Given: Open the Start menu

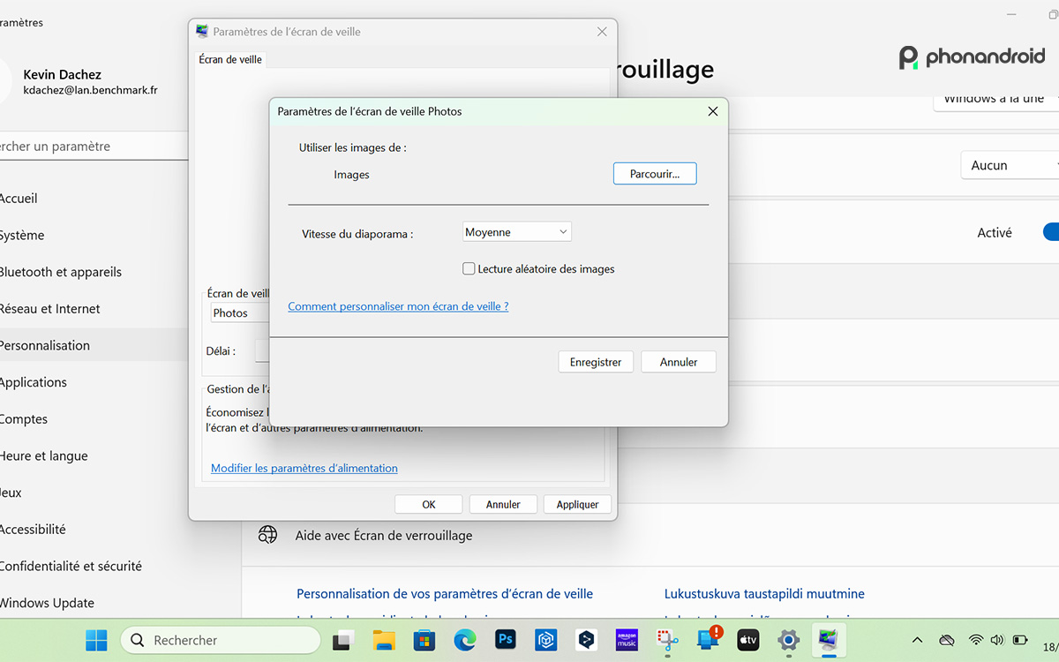Looking at the screenshot, I should (96, 640).
